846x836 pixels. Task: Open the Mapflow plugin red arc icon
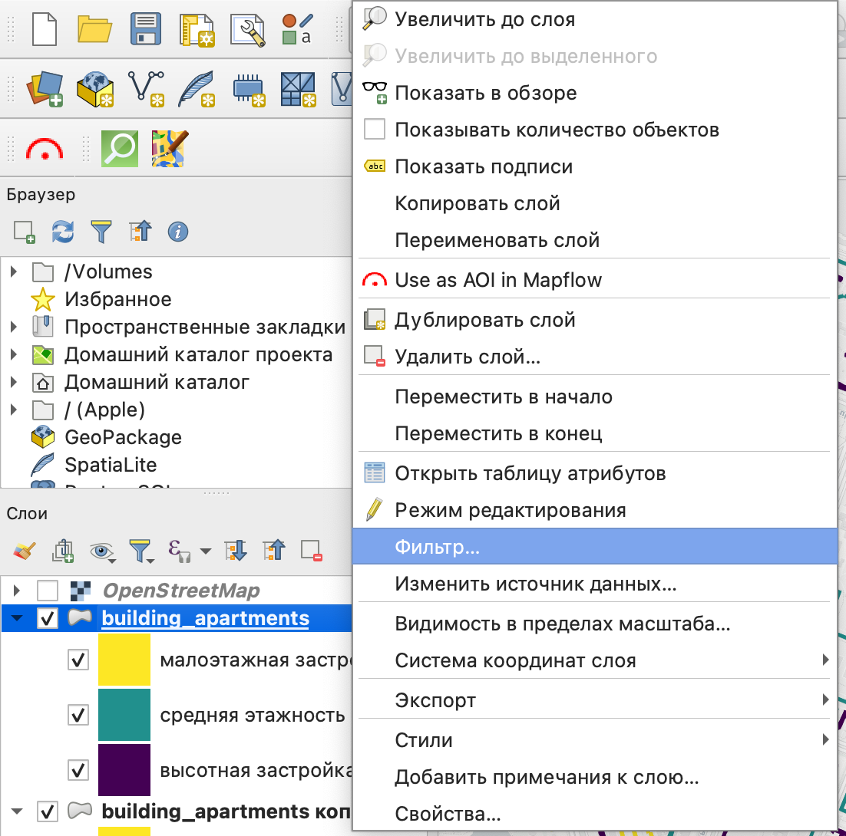(x=45, y=149)
